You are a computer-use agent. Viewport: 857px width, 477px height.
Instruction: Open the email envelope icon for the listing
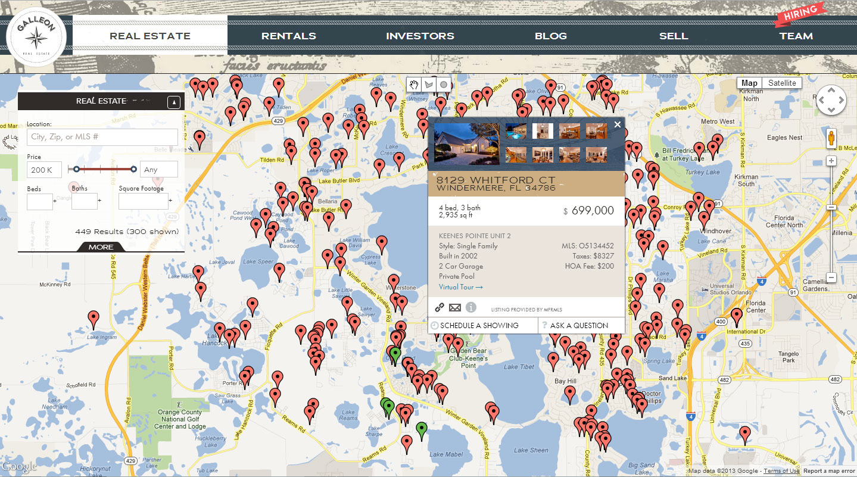click(x=455, y=307)
